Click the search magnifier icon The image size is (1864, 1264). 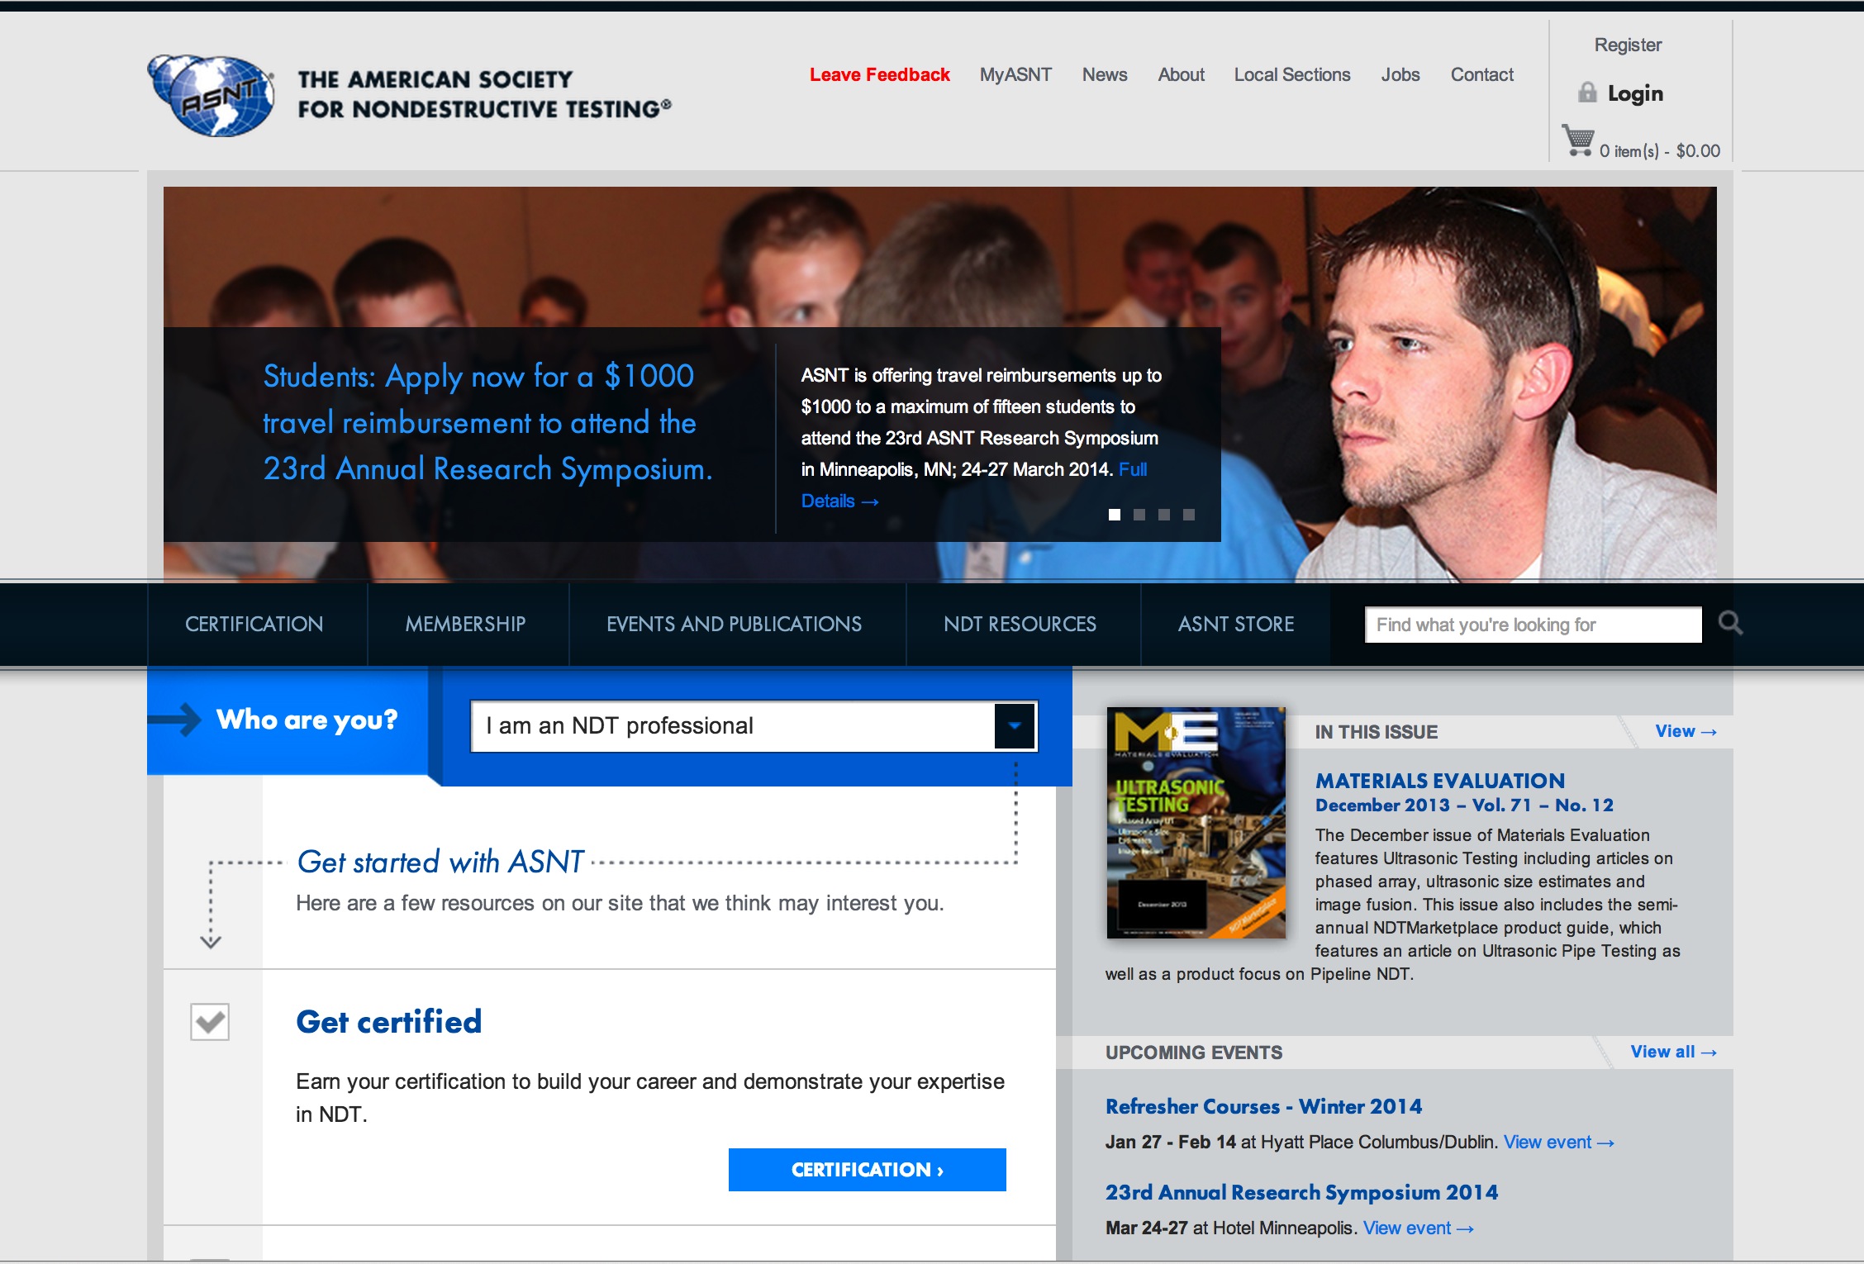tap(1730, 623)
